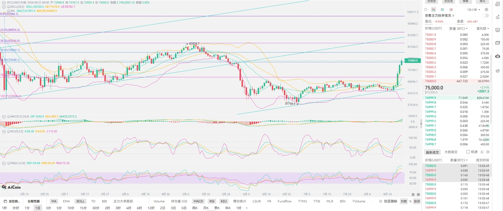Click the 策略 button
This screenshot has height=211, width=503.
pos(466,2)
